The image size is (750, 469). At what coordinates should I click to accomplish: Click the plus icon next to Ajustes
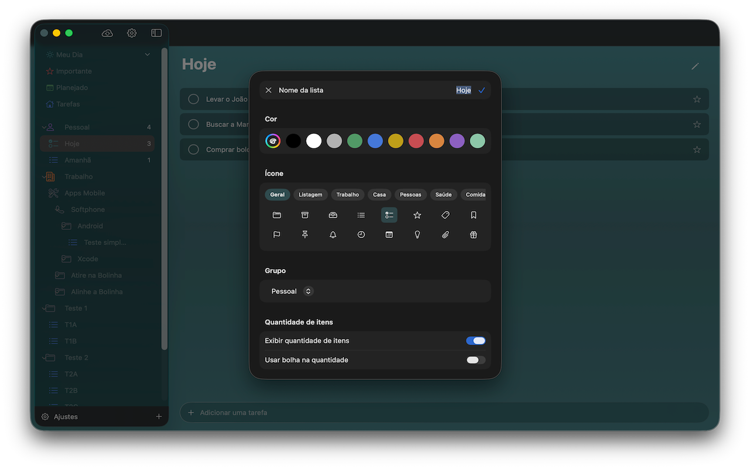pyautogui.click(x=159, y=416)
